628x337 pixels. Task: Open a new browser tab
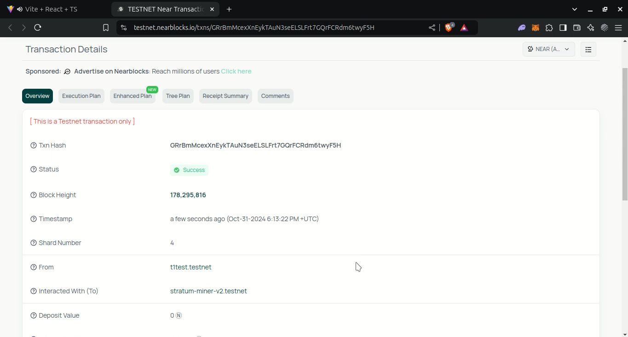point(229,9)
